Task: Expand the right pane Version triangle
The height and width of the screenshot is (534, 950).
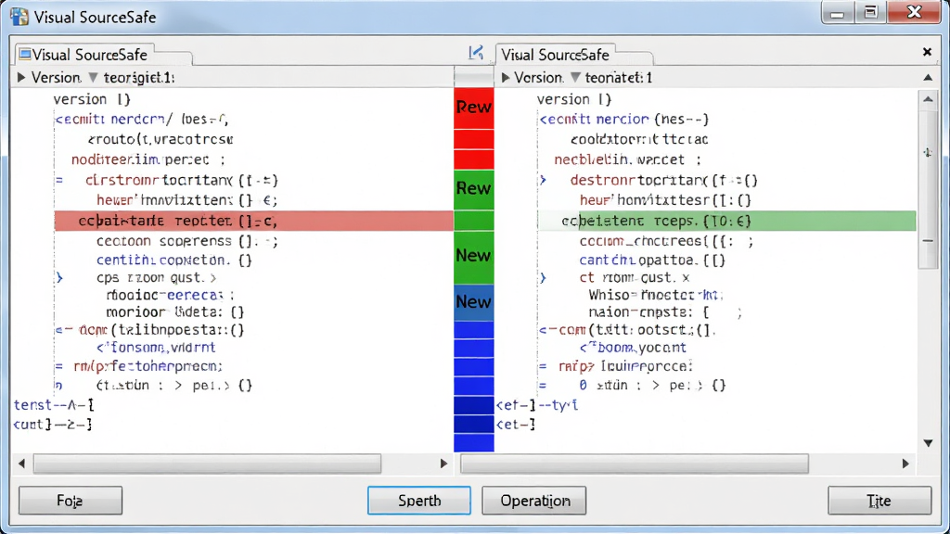Action: coord(506,78)
